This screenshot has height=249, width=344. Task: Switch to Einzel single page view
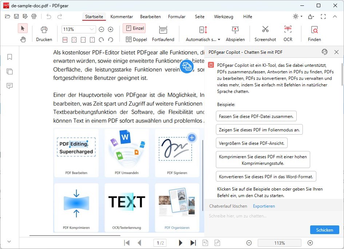point(134,28)
